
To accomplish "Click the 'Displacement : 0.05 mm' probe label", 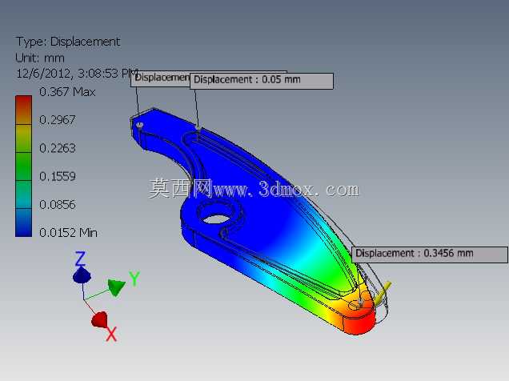I will (262, 81).
